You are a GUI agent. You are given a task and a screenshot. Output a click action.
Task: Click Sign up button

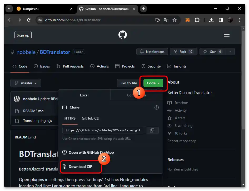tap(23, 35)
